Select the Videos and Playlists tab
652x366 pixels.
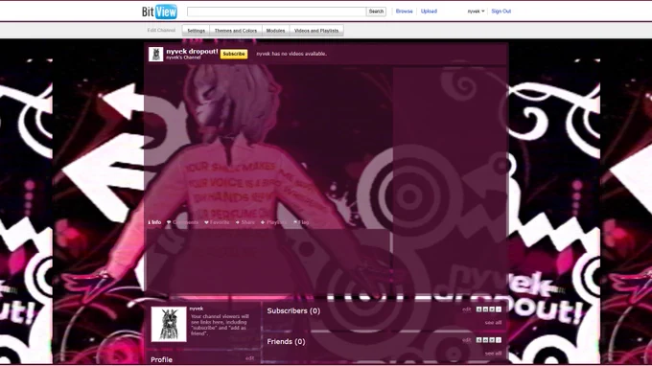[316, 31]
